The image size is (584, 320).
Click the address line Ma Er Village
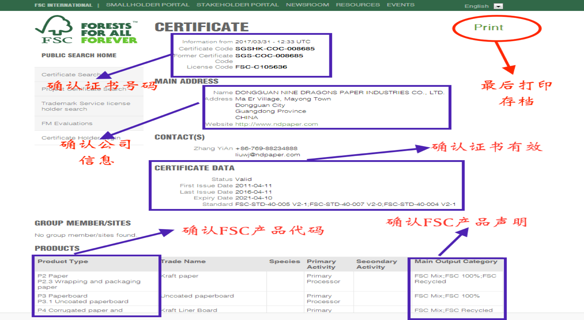click(x=283, y=99)
